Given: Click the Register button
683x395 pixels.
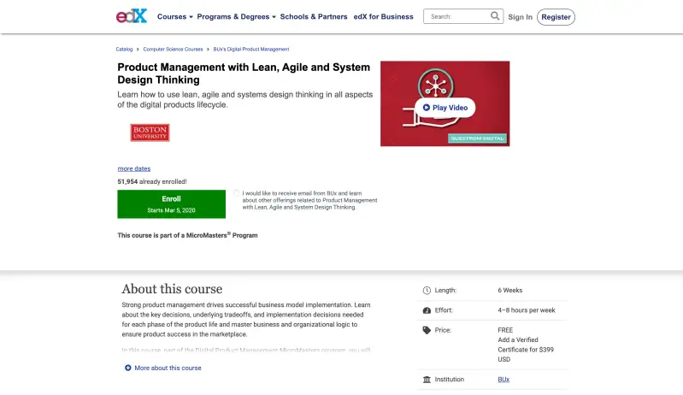Looking at the screenshot, I should click(556, 17).
